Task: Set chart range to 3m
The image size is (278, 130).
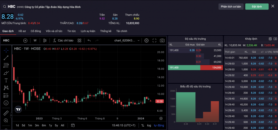Action: (37, 125)
